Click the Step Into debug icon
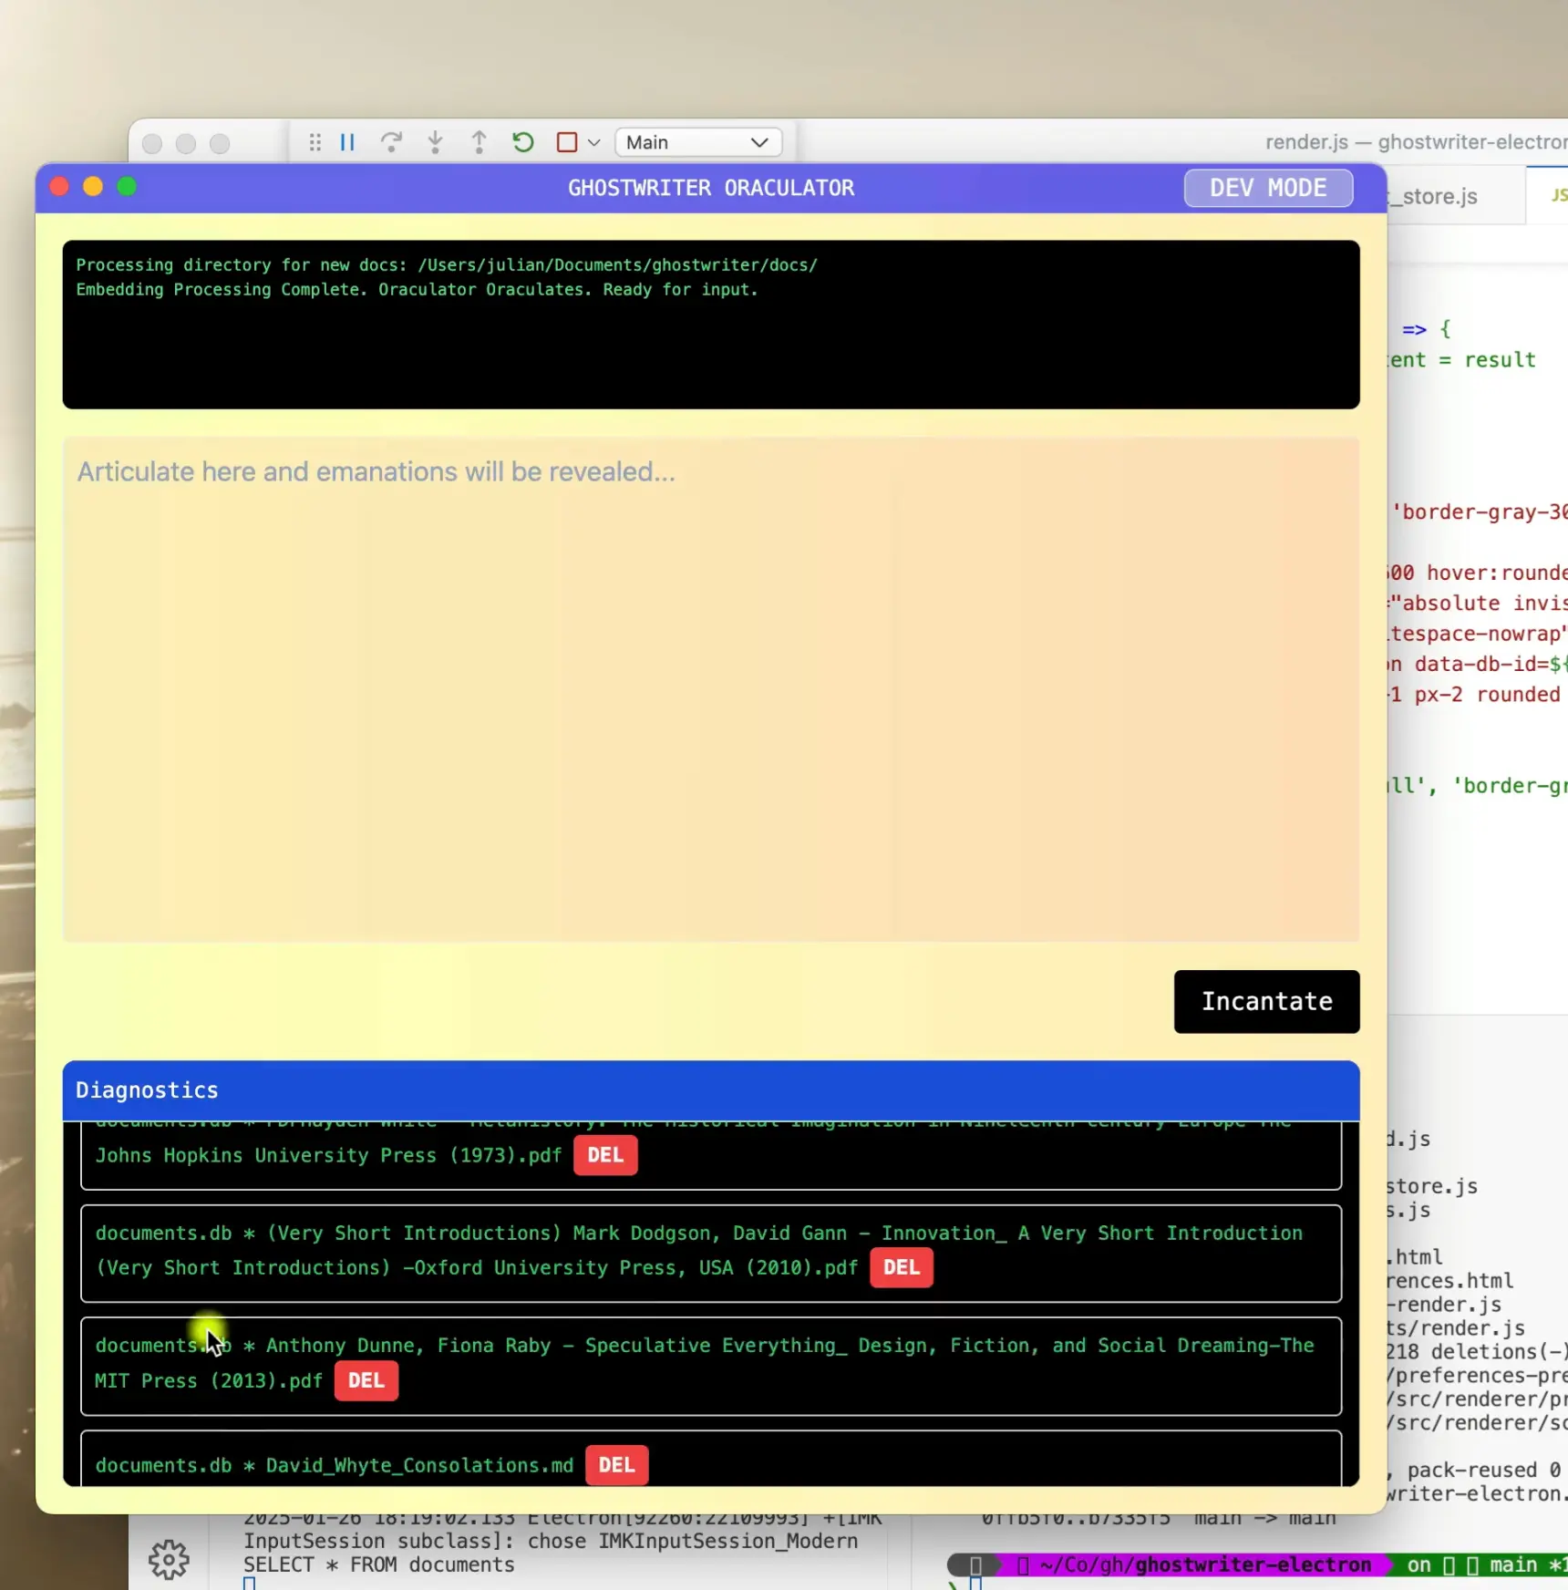The width and height of the screenshot is (1568, 1590). 435,142
